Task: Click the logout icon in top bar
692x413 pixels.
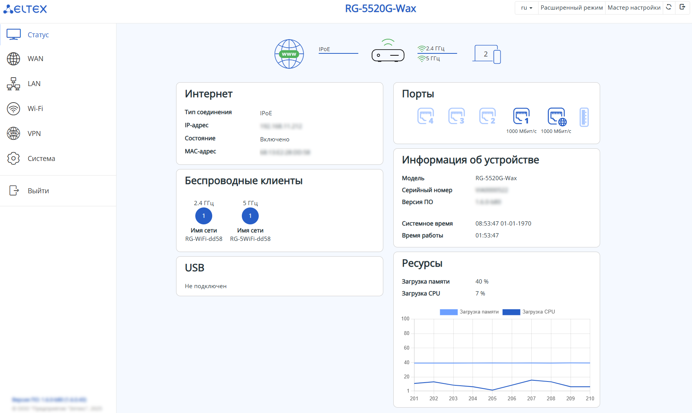Action: [x=682, y=7]
